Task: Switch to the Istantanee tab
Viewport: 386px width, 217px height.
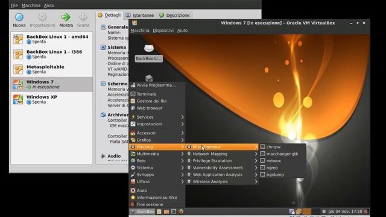Action: pyautogui.click(x=140, y=15)
